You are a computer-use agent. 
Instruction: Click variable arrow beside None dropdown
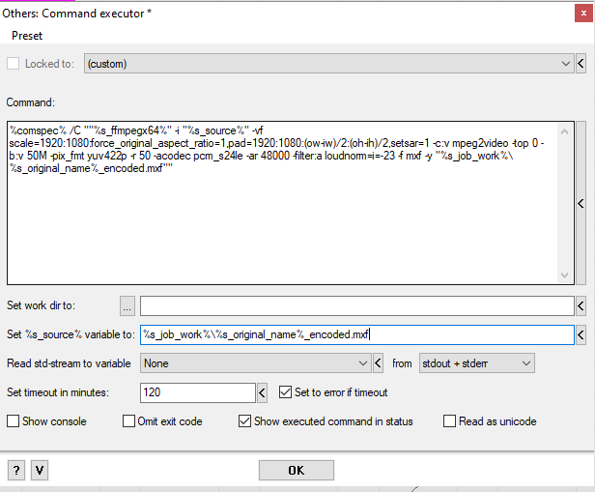click(x=378, y=363)
